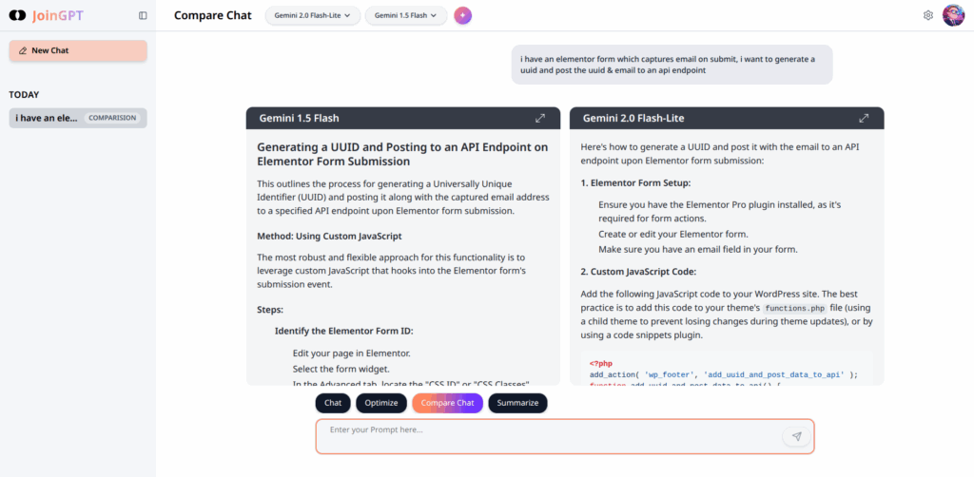Select the Summarize mode
This screenshot has width=974, height=477.
coord(517,403)
